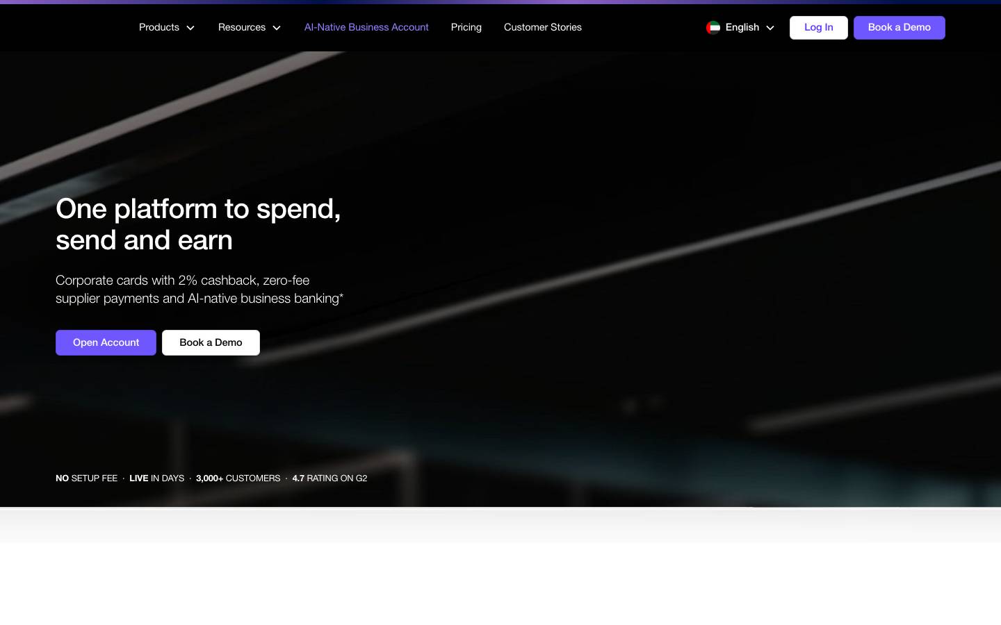Open Customer Stories page
The height and width of the screenshot is (625, 1001).
pos(543,28)
